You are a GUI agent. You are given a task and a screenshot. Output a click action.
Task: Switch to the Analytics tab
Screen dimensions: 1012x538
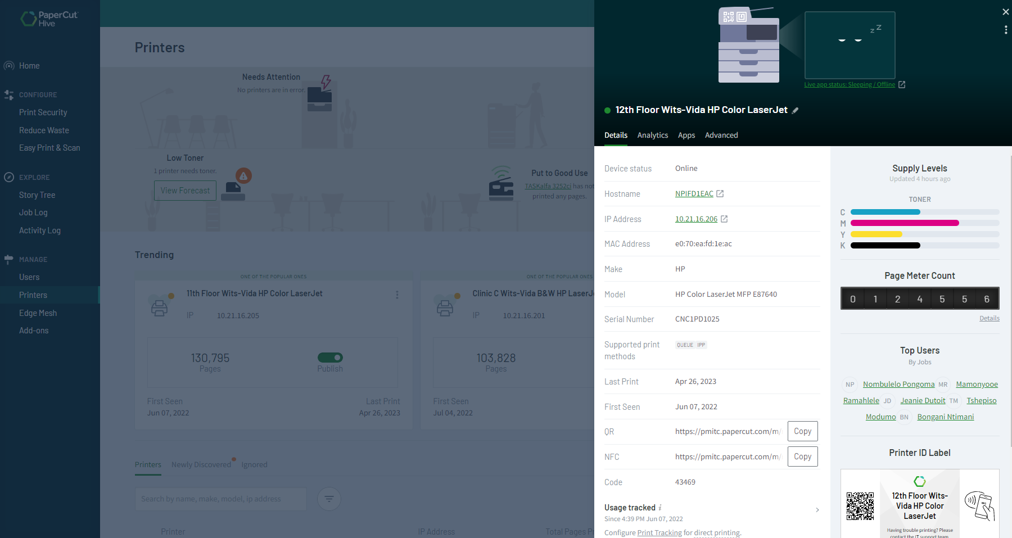point(652,135)
